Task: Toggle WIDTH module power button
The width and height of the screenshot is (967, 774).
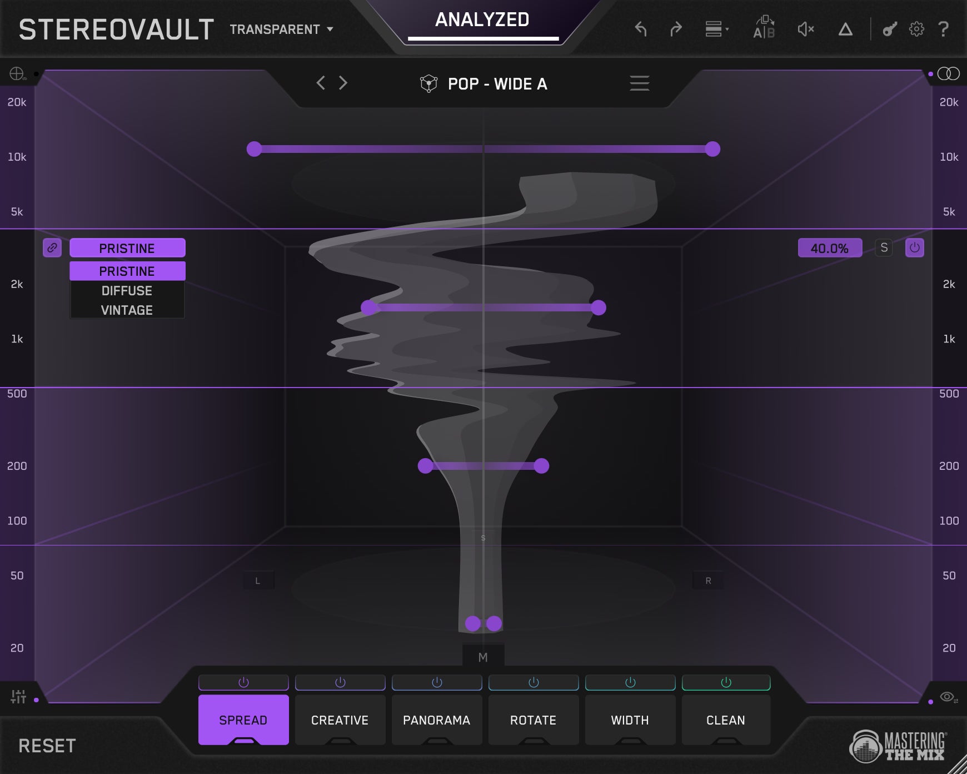Action: pyautogui.click(x=630, y=682)
